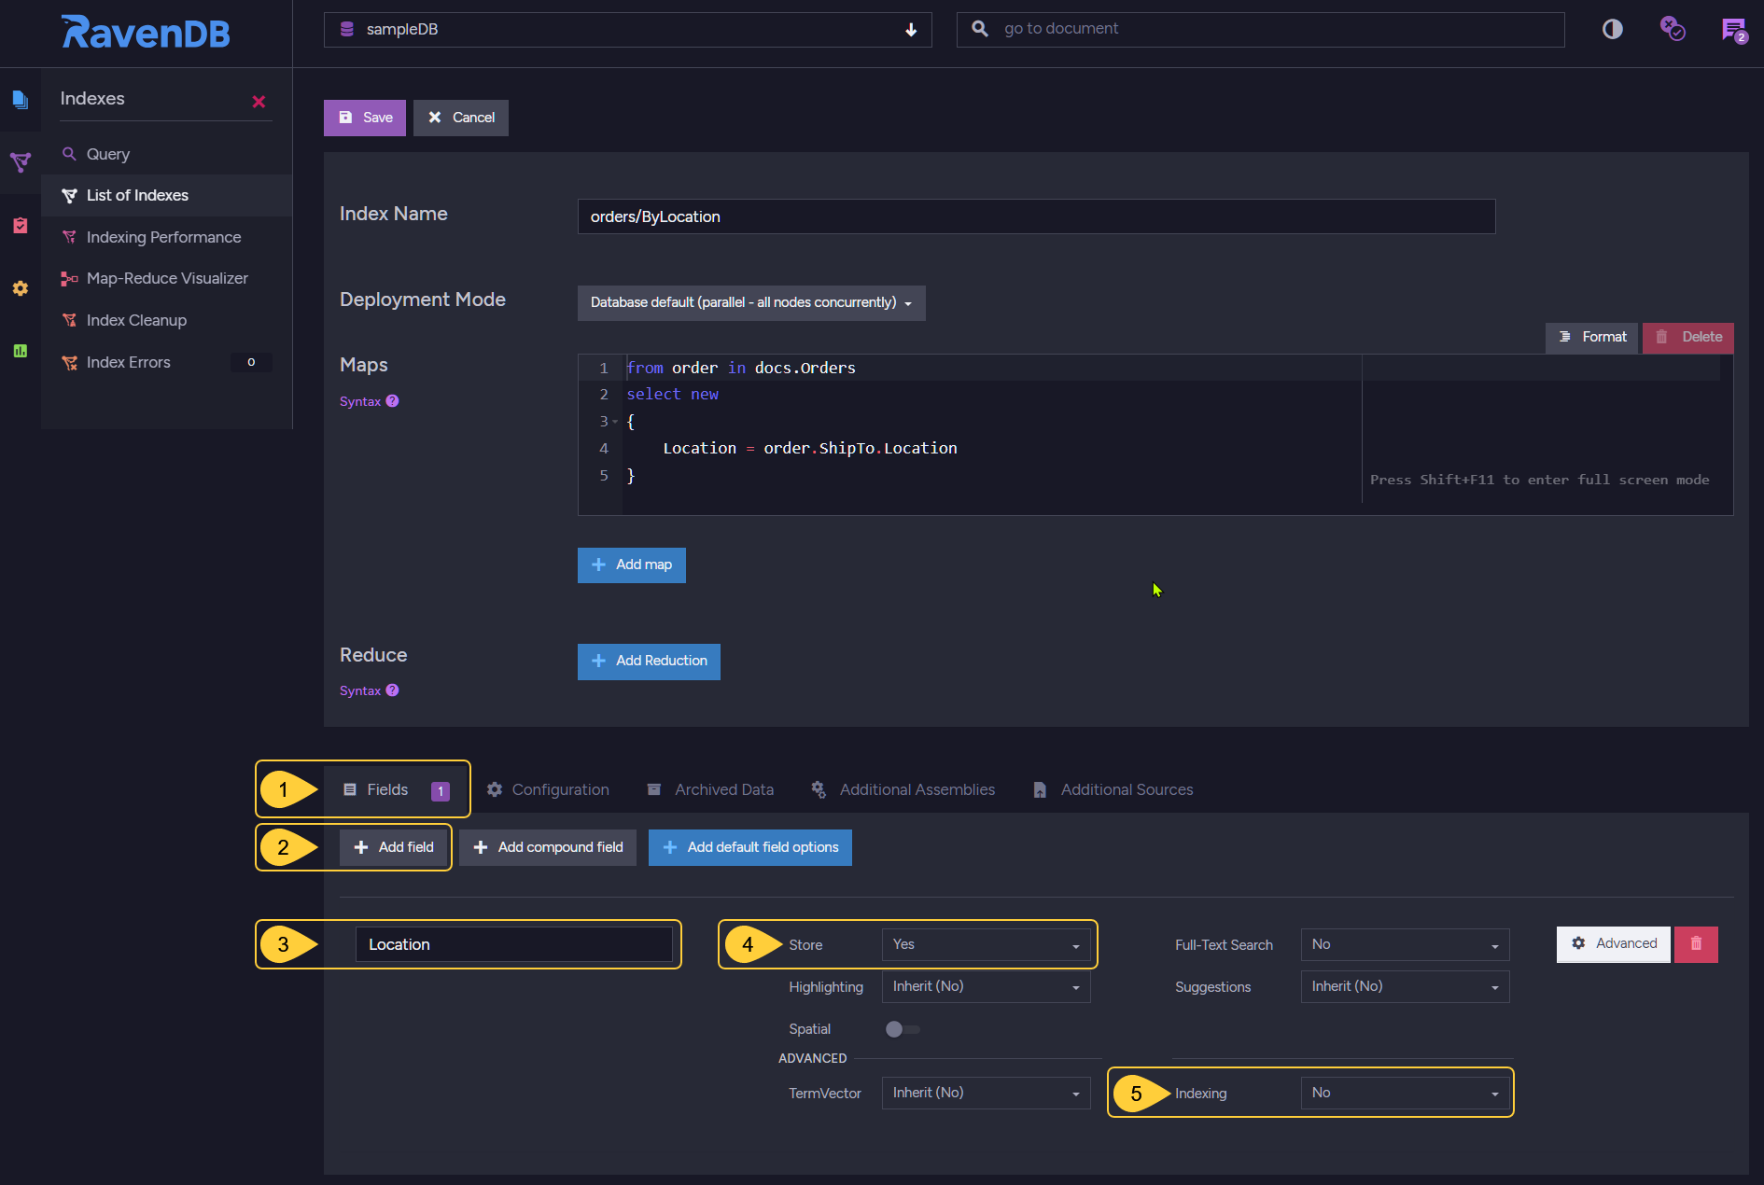Viewport: 1764px width, 1185px height.
Task: Open the notifications icon
Action: [1734, 30]
